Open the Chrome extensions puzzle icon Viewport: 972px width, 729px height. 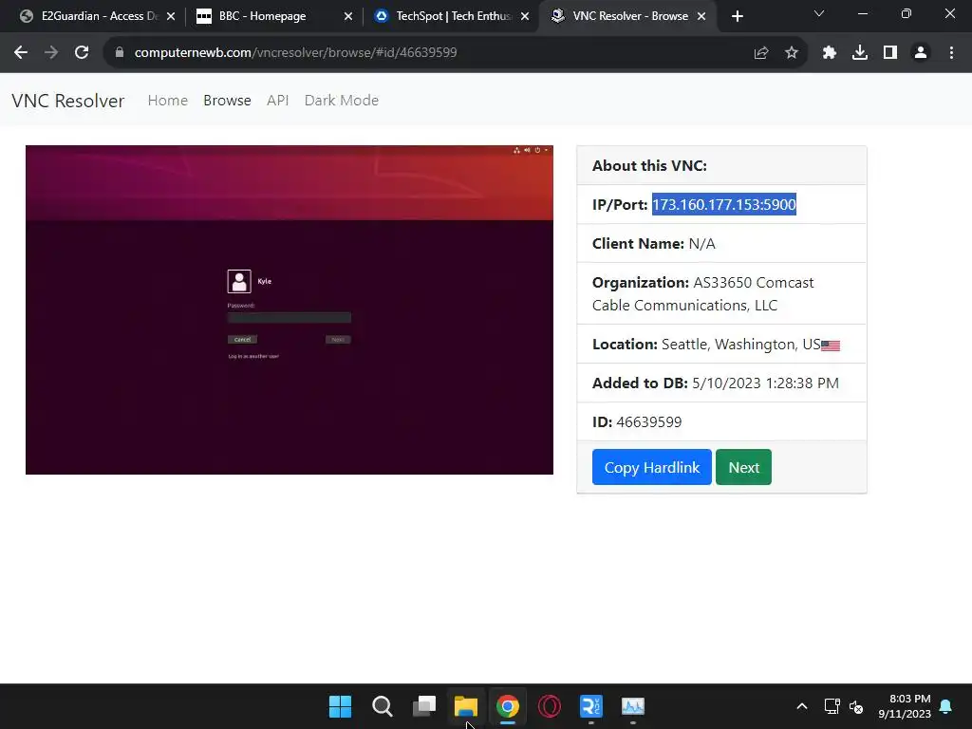(830, 53)
